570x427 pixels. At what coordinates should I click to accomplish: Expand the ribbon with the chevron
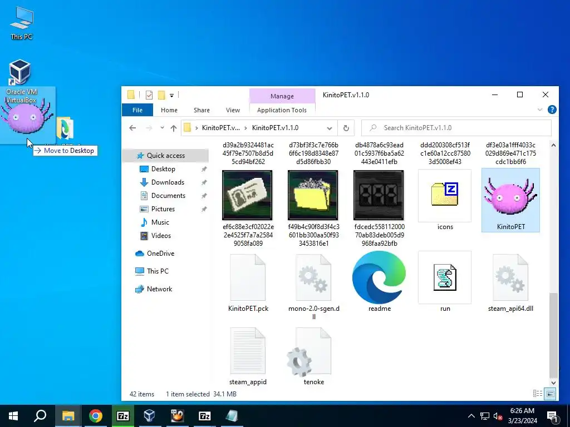point(540,110)
